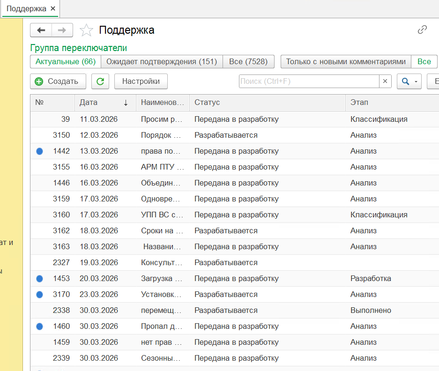This screenshot has width=439, height=371.
Task: Sort by the Наименование column header
Action: (163, 103)
